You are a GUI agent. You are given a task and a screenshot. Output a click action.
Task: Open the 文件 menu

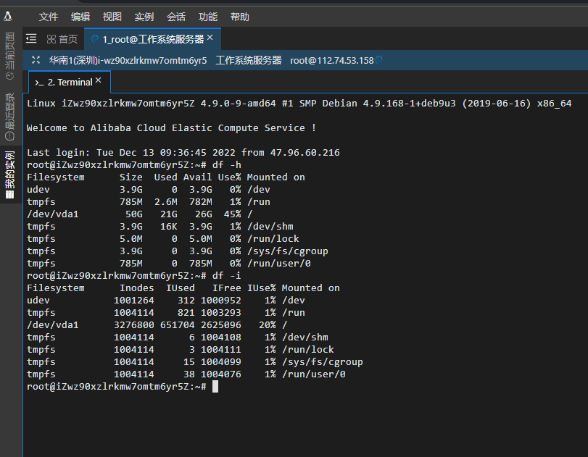tap(49, 17)
